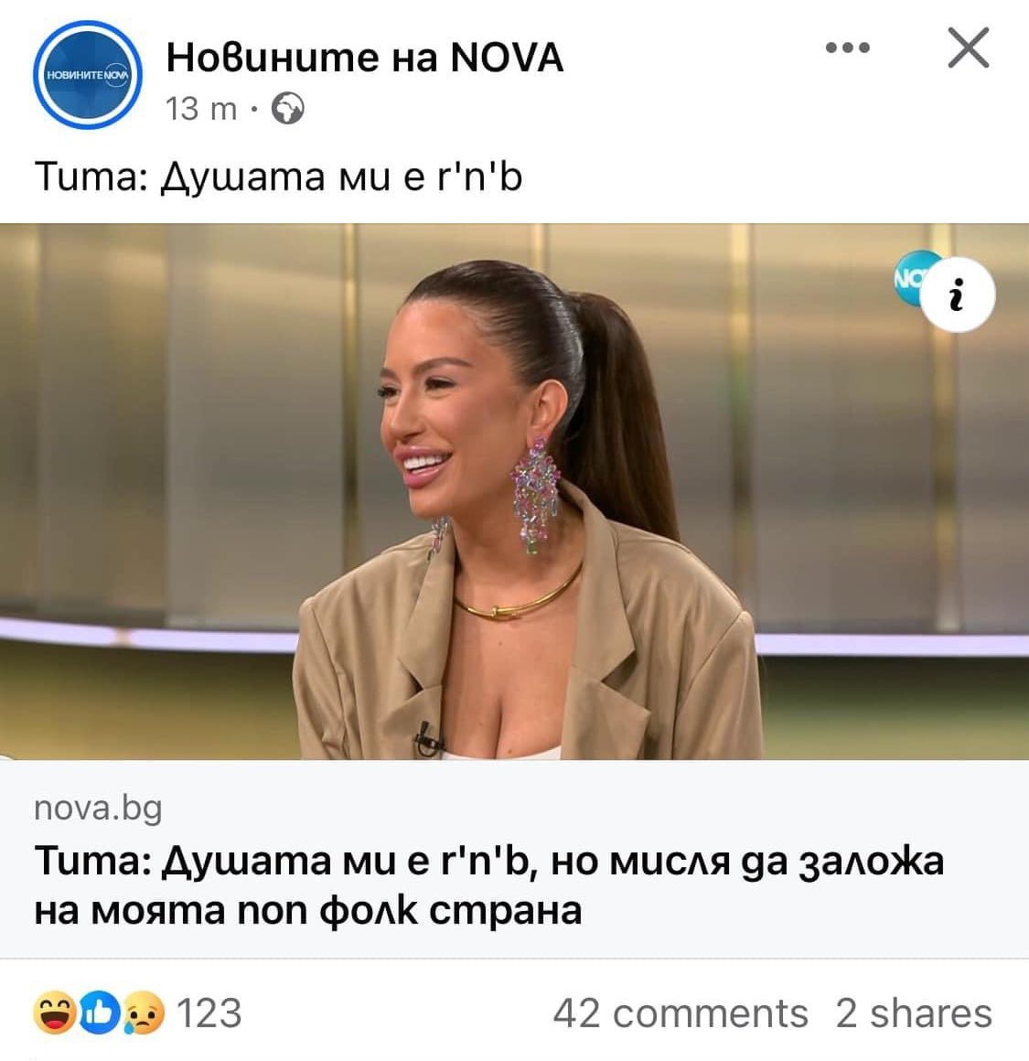Click the blue Like reaction icon

point(99,1013)
